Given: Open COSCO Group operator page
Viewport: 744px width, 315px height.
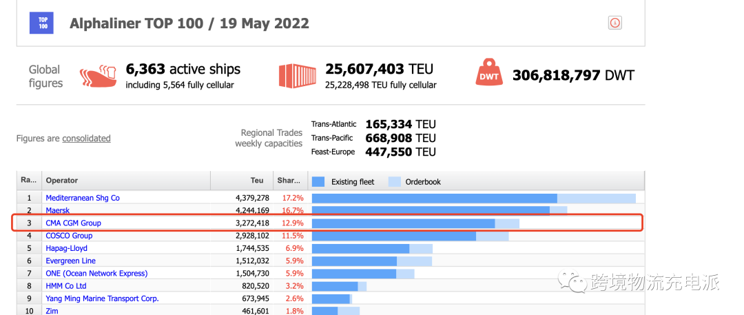Looking at the screenshot, I should coord(69,236).
